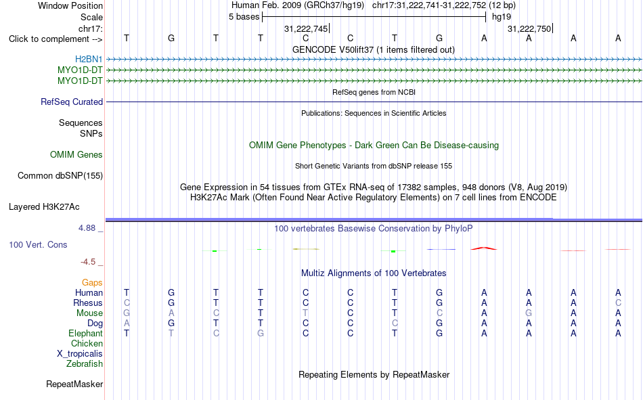This screenshot has width=643, height=400.
Task: Click the 'RefSeq genes from NCBI' title
Action: click(374, 92)
